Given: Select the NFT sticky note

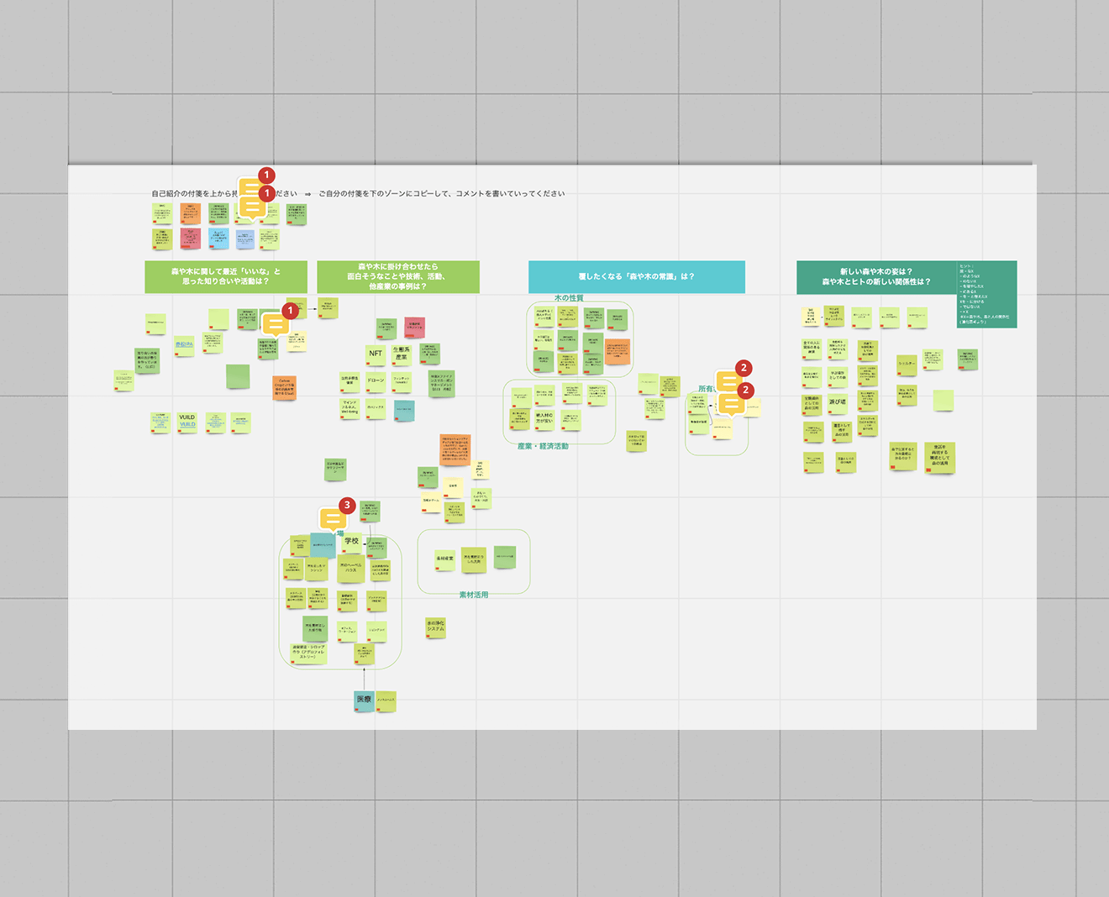Looking at the screenshot, I should tap(376, 354).
